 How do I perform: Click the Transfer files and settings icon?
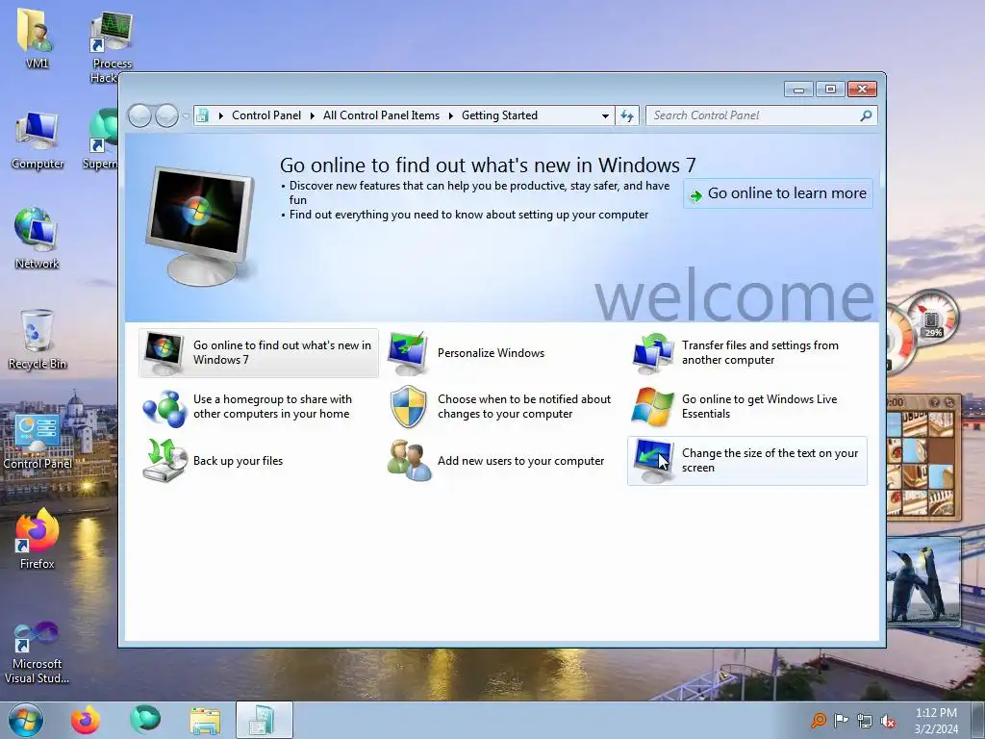point(652,353)
